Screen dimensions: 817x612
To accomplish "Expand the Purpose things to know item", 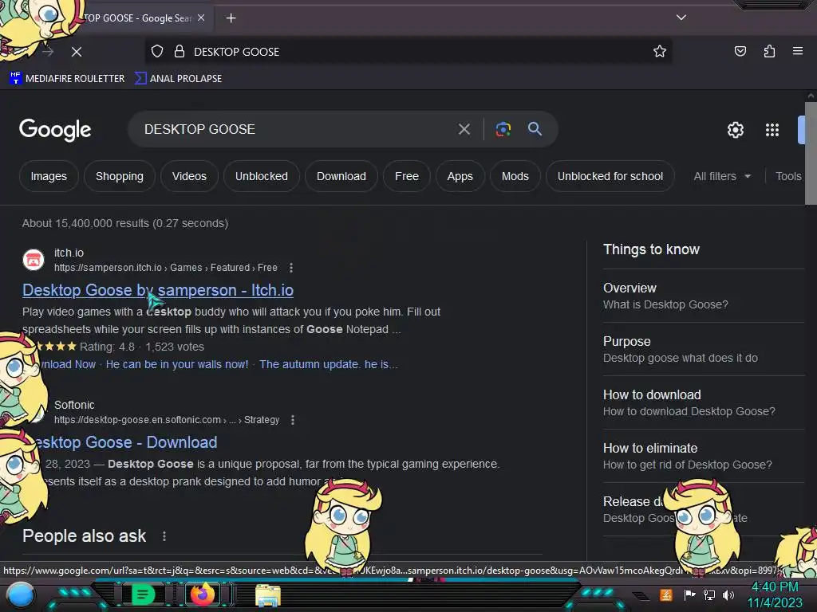I will (x=704, y=349).
